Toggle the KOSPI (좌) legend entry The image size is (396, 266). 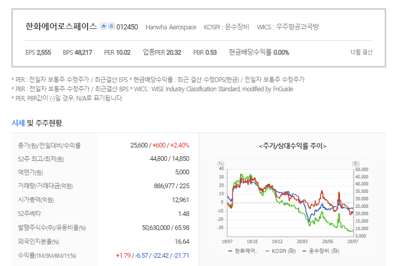pyautogui.click(x=281, y=251)
